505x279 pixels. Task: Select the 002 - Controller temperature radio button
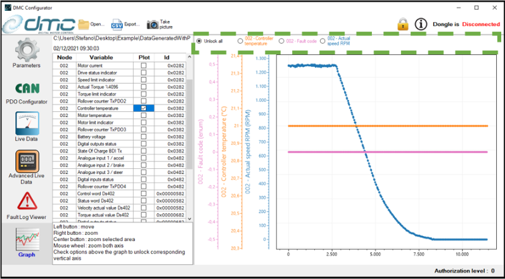240,41
